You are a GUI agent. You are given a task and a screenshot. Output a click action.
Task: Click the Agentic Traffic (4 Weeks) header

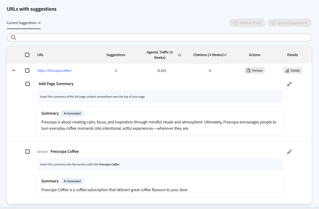pyautogui.click(x=159, y=55)
